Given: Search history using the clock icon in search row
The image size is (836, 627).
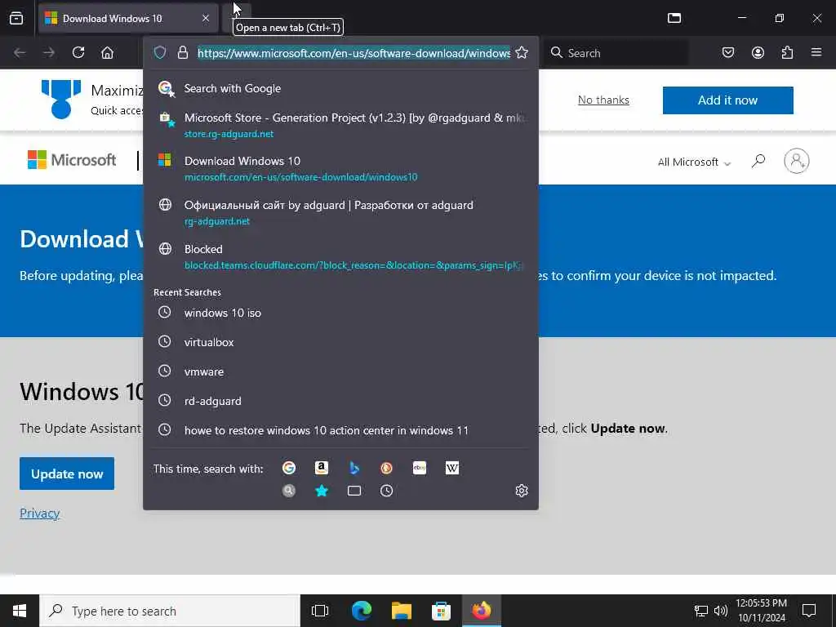Looking at the screenshot, I should click(386, 491).
